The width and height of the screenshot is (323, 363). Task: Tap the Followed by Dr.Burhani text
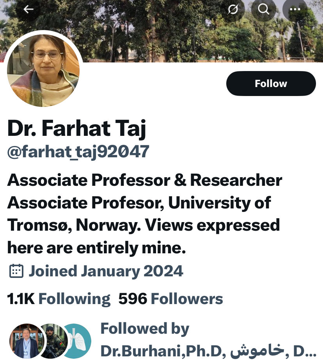point(208,340)
